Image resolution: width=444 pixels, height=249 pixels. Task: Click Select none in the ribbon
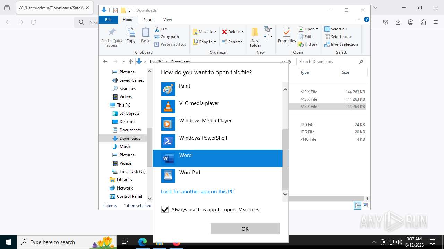338,37
